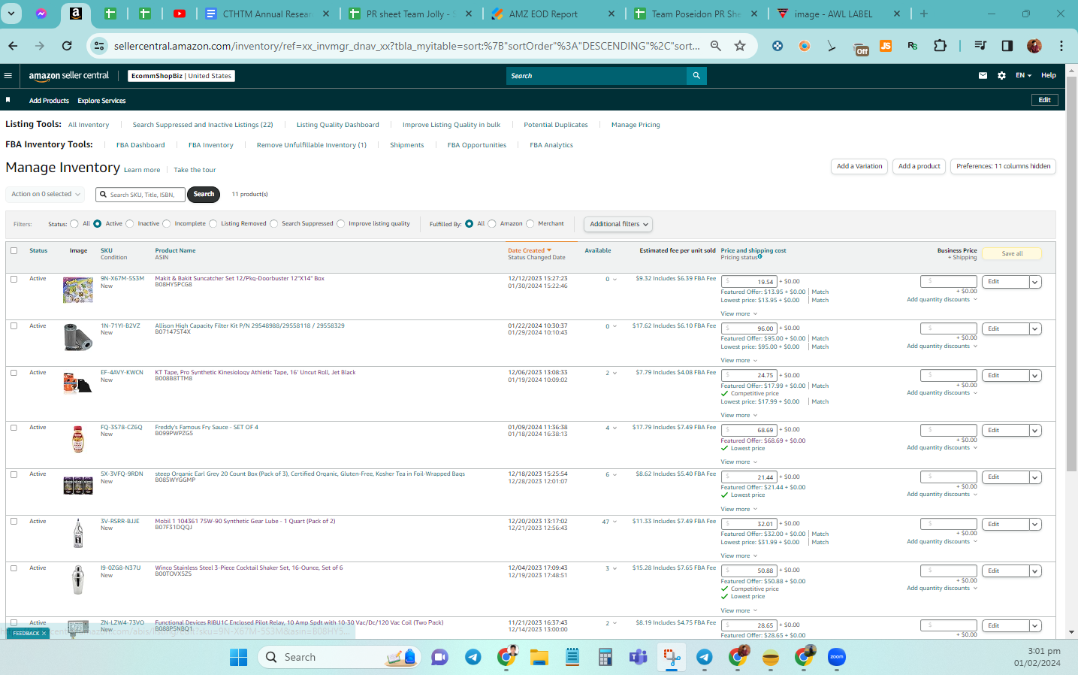Select the Search Suppressed status filter
Screen dimensions: 1078x675
pyautogui.click(x=274, y=224)
